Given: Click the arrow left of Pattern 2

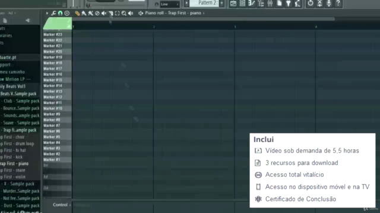Looking at the screenshot, I should (x=186, y=3).
